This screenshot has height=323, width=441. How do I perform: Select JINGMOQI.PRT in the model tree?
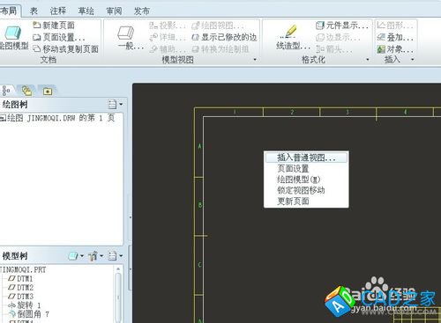pyautogui.click(x=24, y=269)
